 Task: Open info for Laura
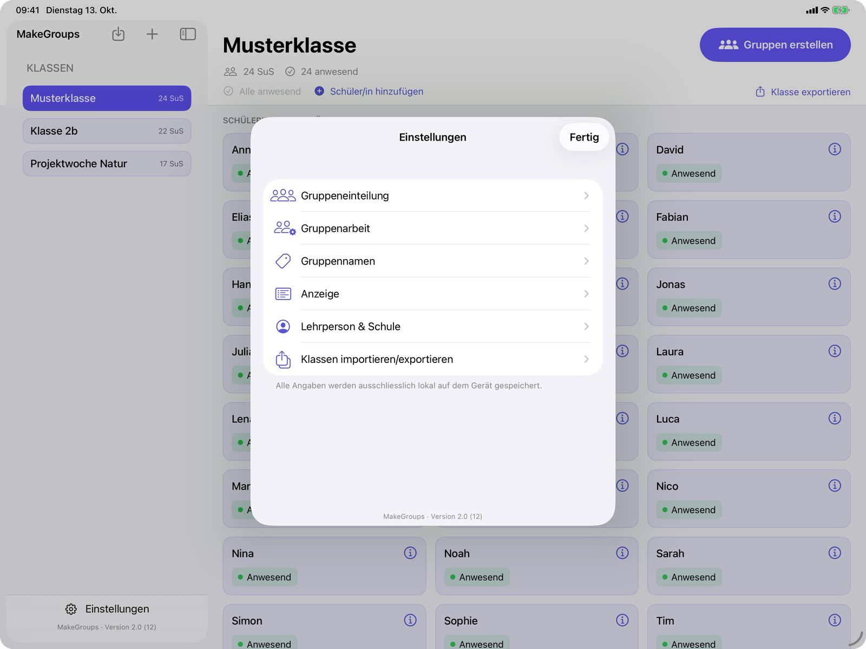(x=835, y=351)
